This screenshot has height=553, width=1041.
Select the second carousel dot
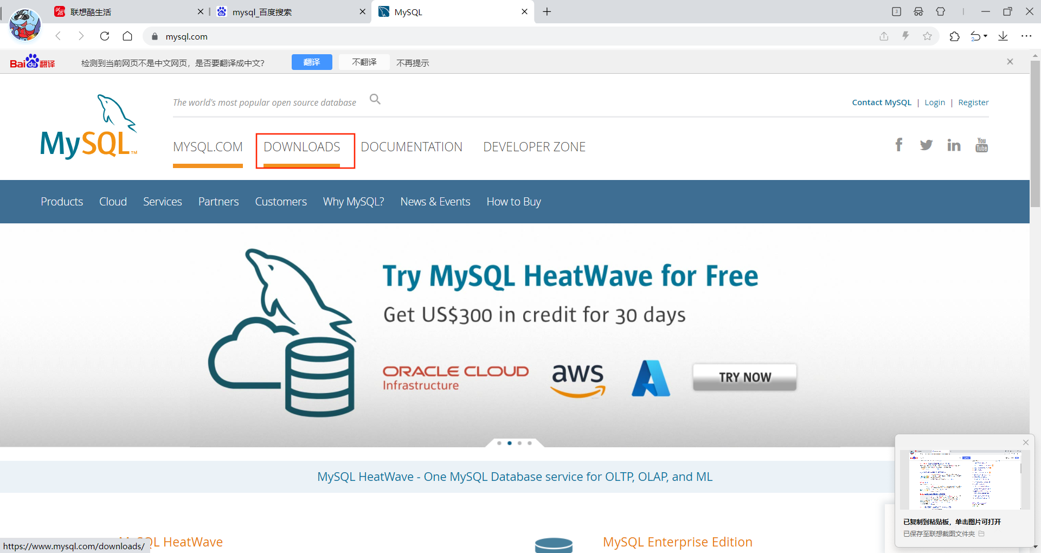[x=510, y=443]
